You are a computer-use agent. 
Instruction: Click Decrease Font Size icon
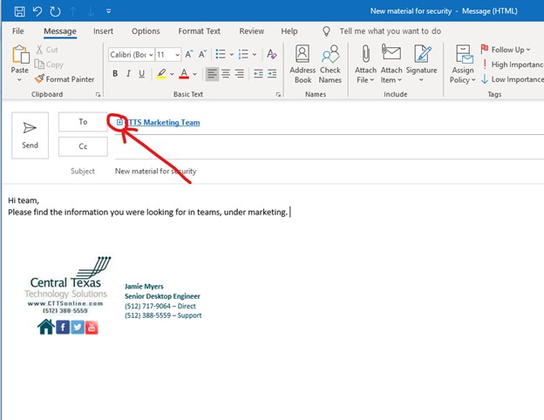tap(202, 54)
